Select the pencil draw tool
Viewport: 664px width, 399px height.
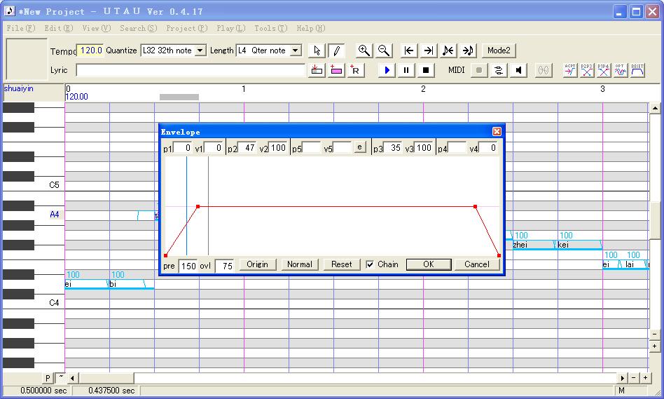[x=336, y=50]
